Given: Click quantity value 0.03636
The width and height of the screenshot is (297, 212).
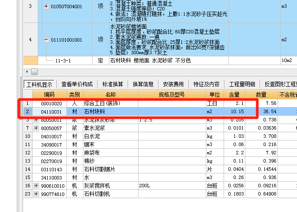Looking at the screenshot, I should point(261,128).
